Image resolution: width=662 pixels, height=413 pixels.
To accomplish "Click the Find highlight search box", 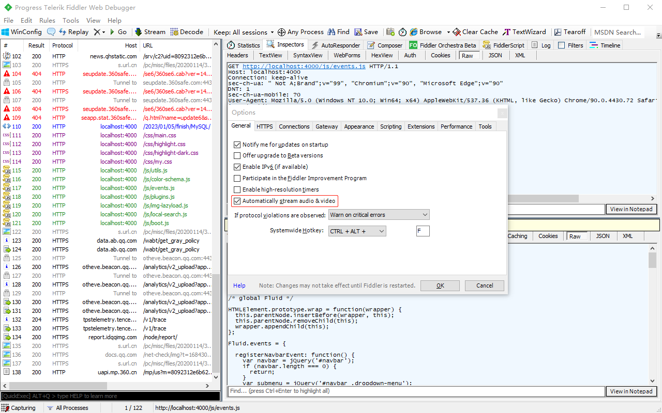I will 416,391.
